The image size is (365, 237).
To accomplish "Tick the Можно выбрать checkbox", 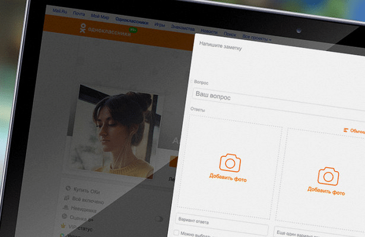I will click(176, 232).
